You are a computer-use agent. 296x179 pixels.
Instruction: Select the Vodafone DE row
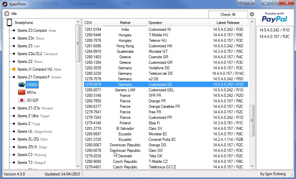point(166,68)
